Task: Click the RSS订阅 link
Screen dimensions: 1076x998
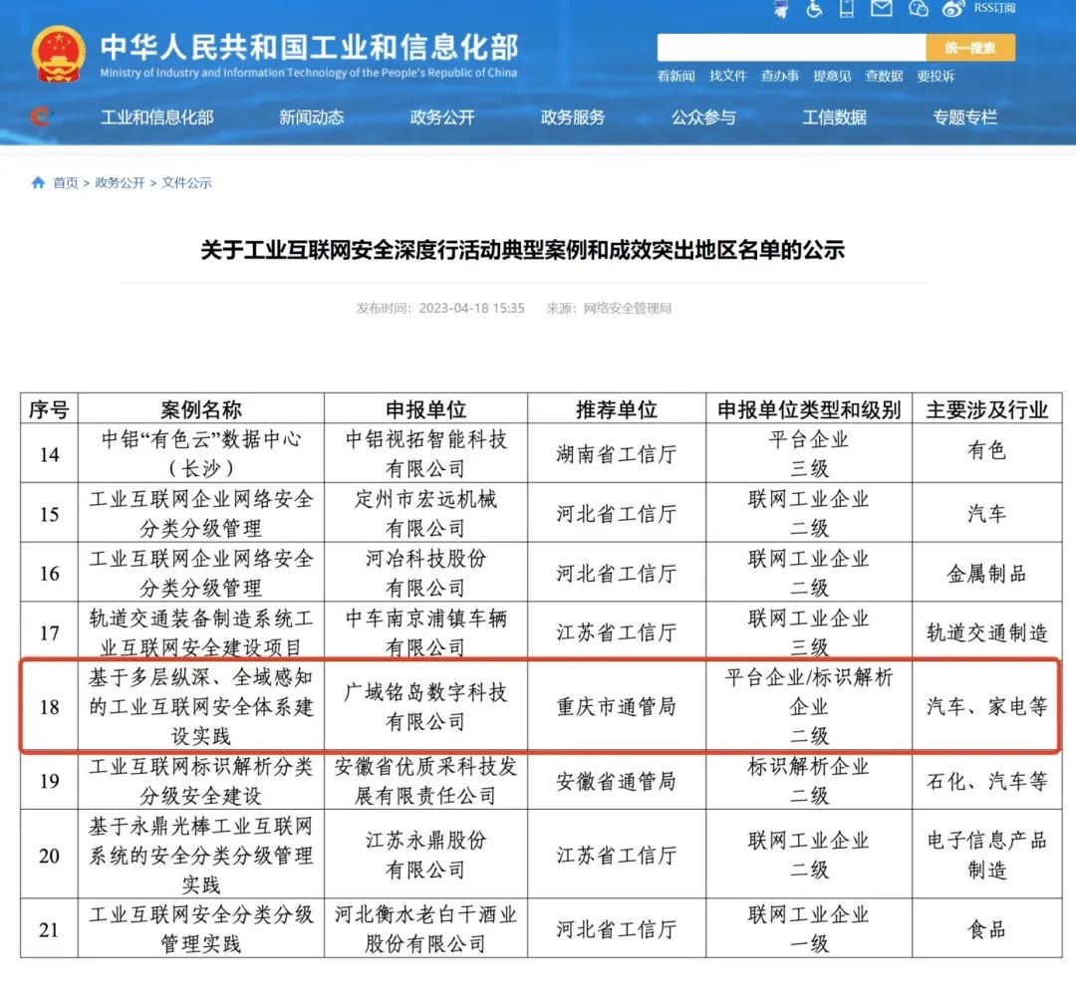Action: pyautogui.click(x=994, y=9)
